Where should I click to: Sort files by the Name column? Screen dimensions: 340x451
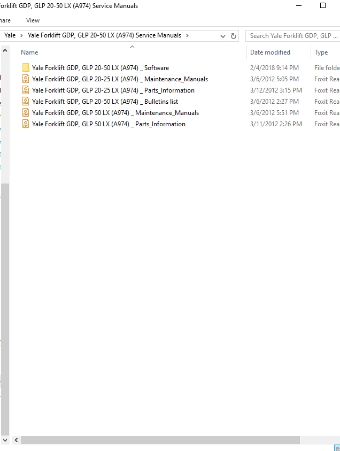click(x=29, y=52)
